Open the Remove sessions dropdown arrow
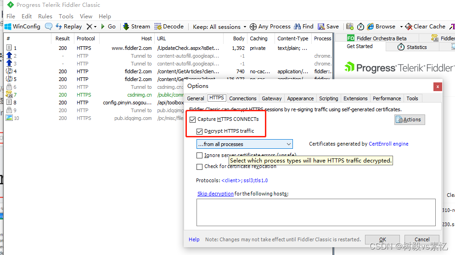 pos(95,27)
